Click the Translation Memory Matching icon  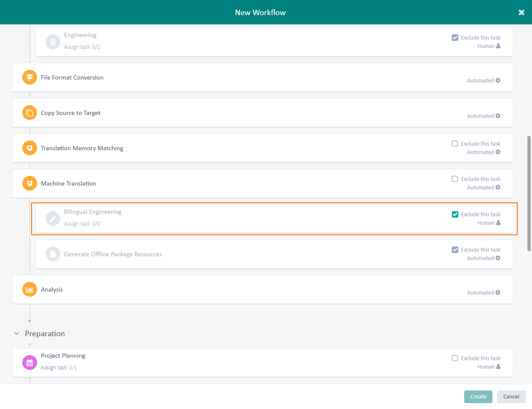(x=29, y=148)
